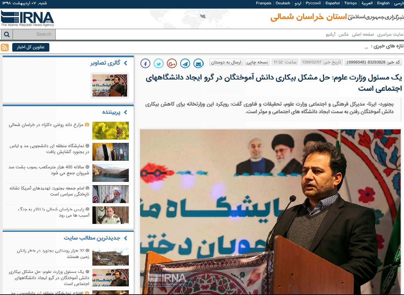Click the Friday imam cleric thumbnail
This screenshot has height=295, width=404.
coord(111,194)
